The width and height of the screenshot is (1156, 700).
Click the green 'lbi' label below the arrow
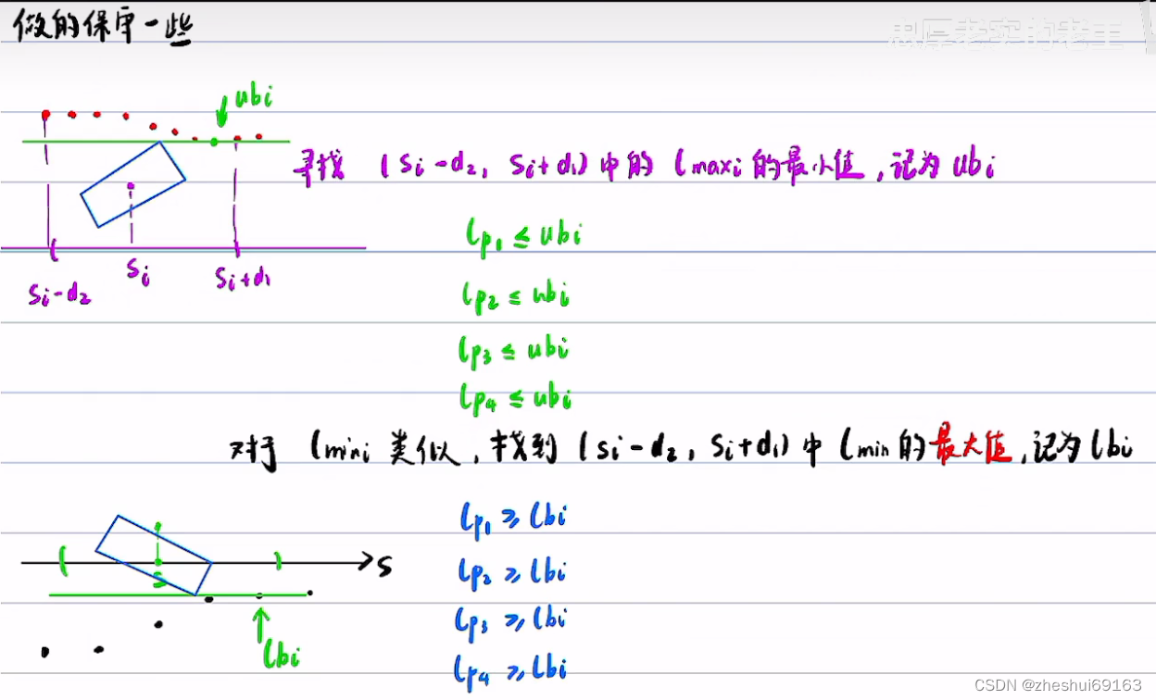(282, 656)
